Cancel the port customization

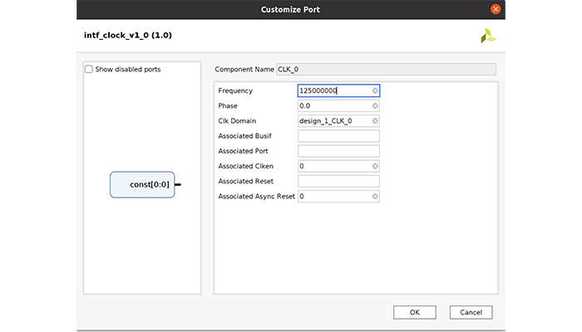(471, 312)
